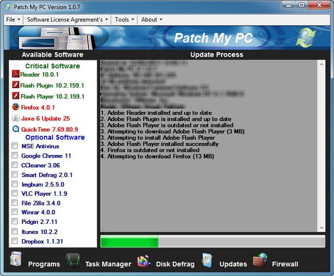The width and height of the screenshot is (334, 276).
Task: Open Task Manager from the bottom toolbar icon
Action: tap(73, 261)
